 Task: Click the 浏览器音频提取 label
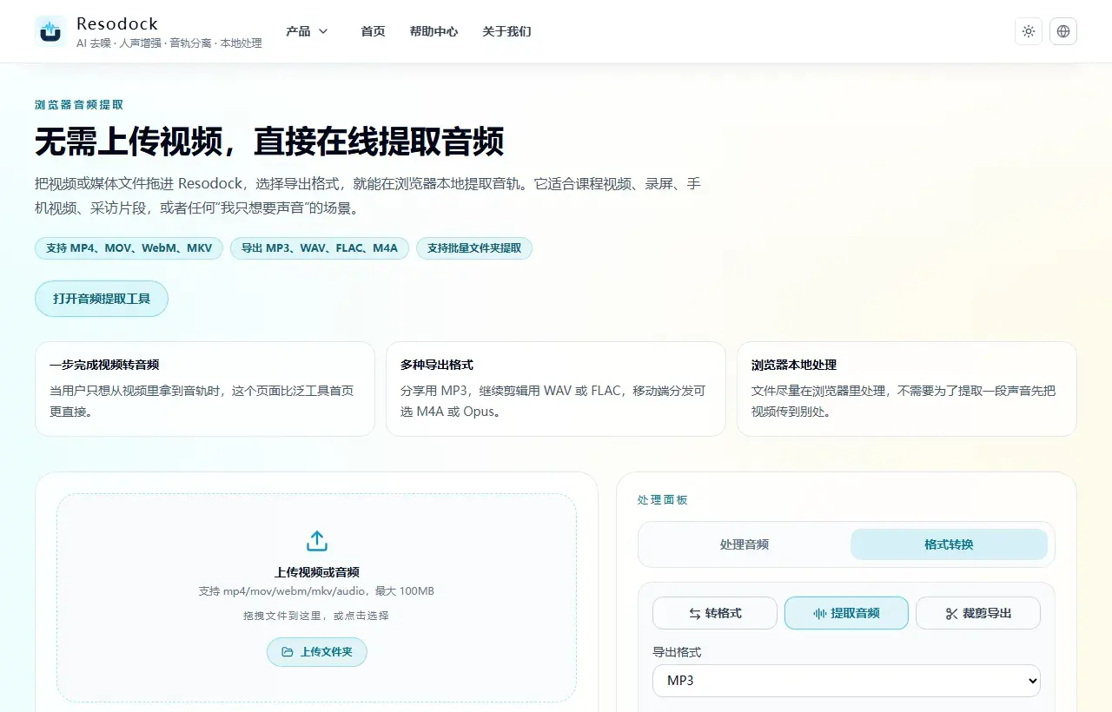[79, 105]
